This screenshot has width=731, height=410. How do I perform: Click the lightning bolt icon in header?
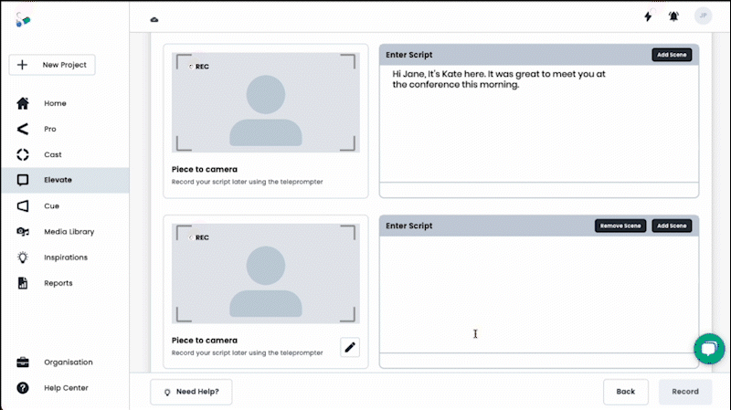(648, 16)
